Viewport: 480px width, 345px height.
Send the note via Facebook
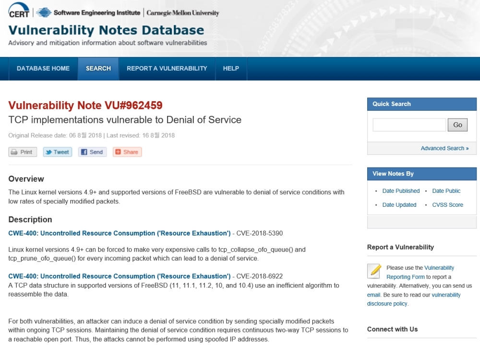pos(93,152)
